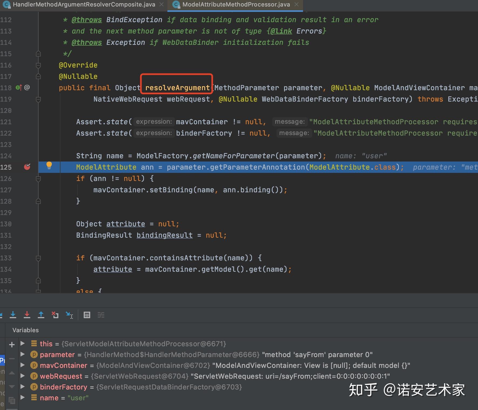478x410 pixels.
Task: Click the Step Into debugger button
Action: [13, 315]
